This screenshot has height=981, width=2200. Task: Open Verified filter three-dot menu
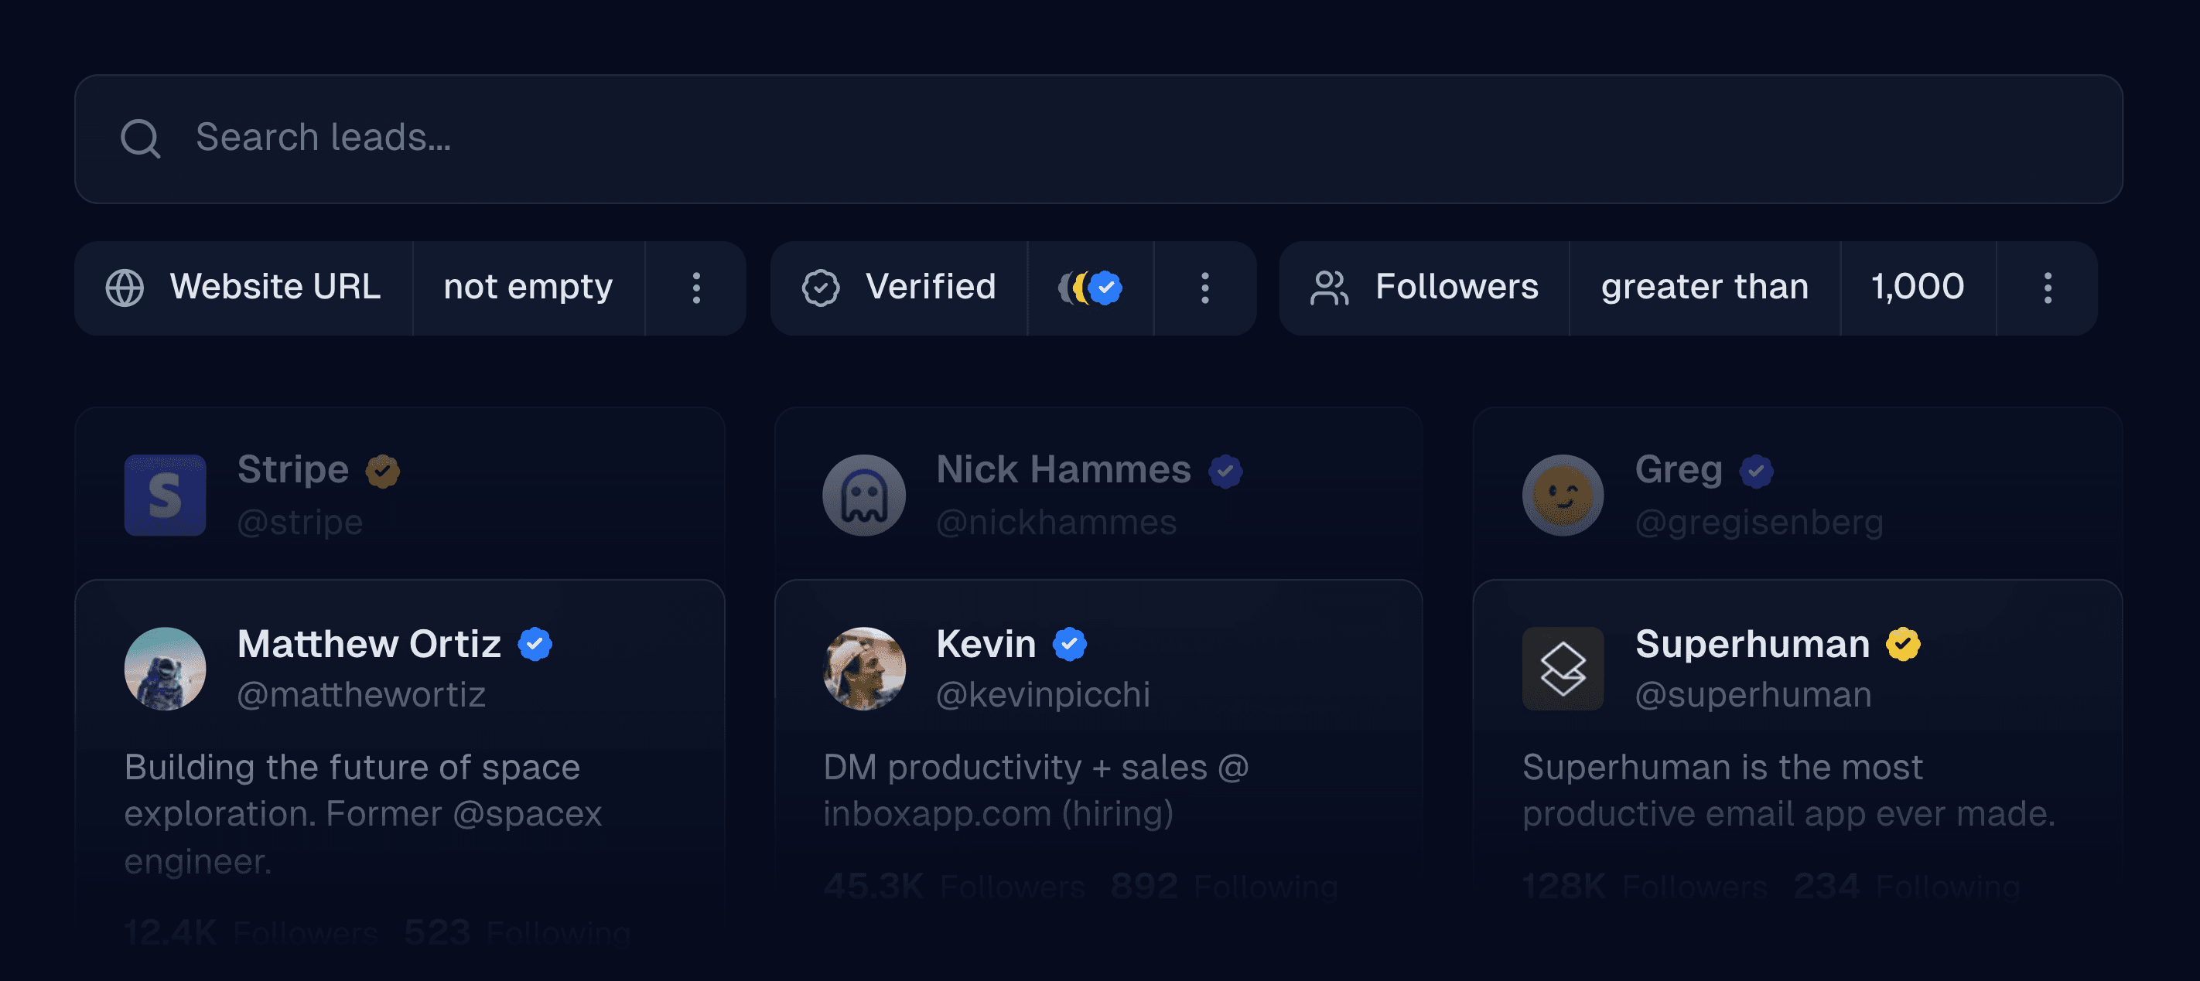point(1204,288)
